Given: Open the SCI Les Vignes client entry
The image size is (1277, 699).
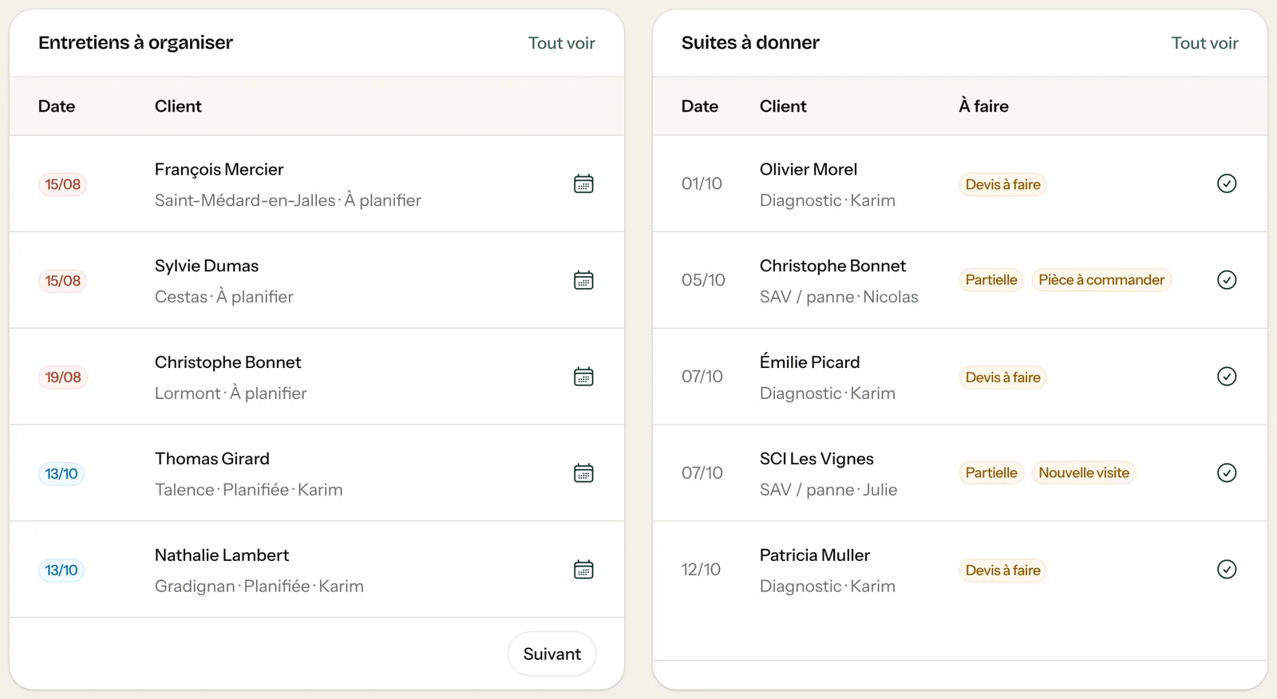Looking at the screenshot, I should click(816, 459).
